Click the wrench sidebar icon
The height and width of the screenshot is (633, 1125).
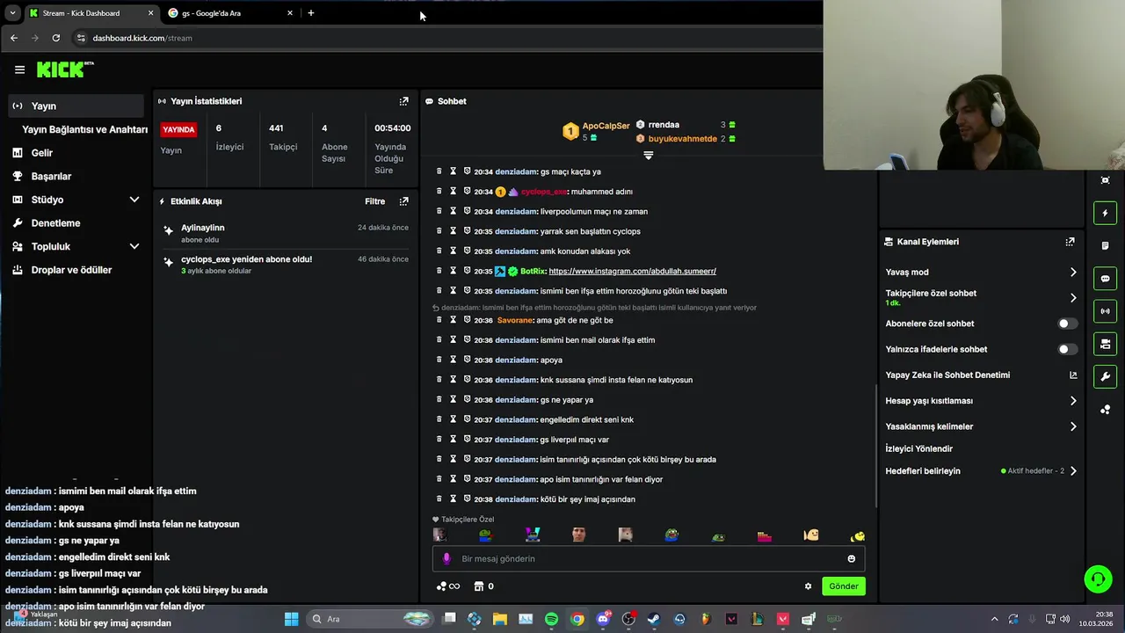pyautogui.click(x=1105, y=376)
